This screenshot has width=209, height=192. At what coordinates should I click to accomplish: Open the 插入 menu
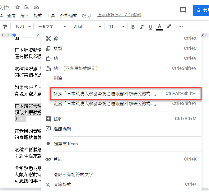coord(25,16)
